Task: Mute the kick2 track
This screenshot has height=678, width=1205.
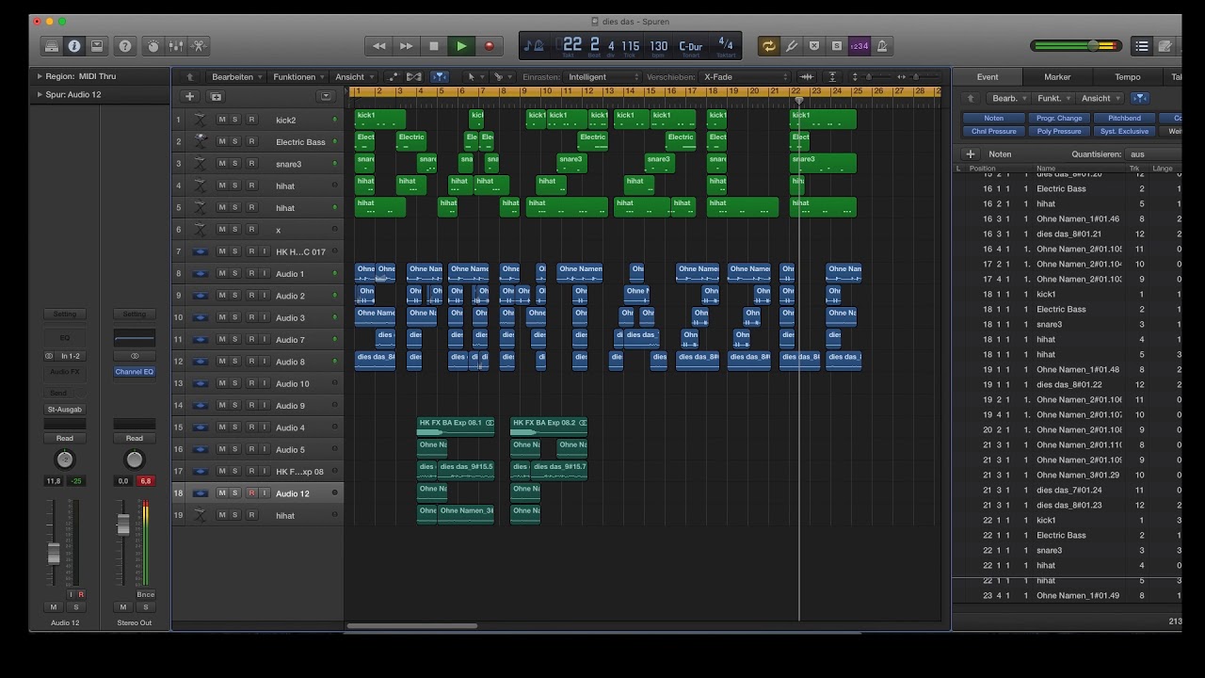Action: coord(222,120)
